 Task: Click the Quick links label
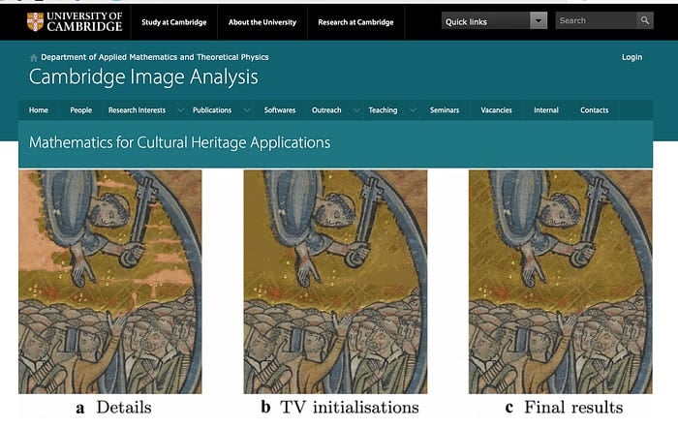466,21
